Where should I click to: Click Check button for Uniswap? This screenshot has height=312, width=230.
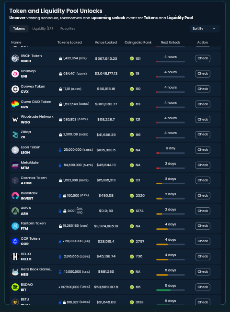pos(203,74)
